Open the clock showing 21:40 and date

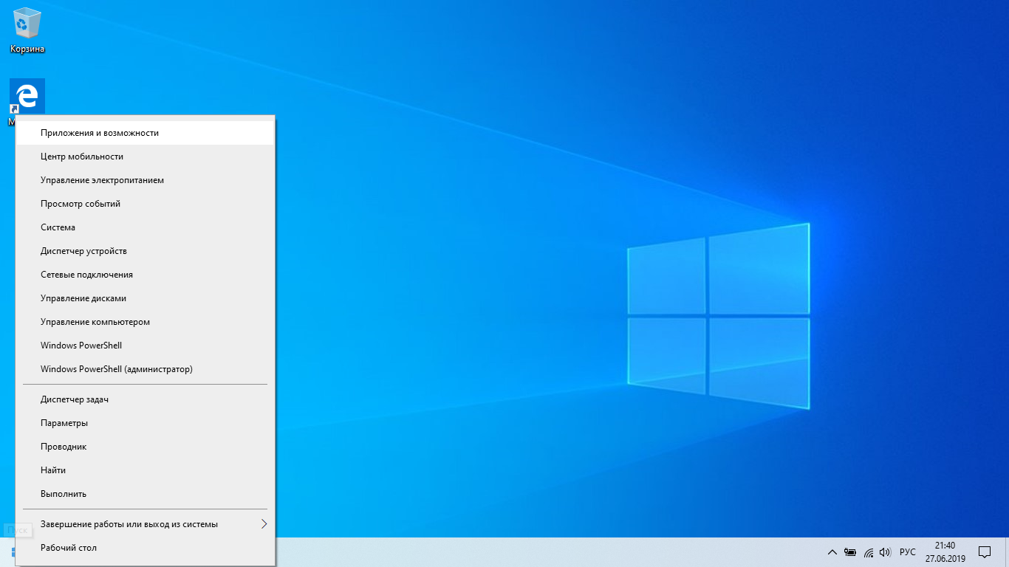[945, 552]
